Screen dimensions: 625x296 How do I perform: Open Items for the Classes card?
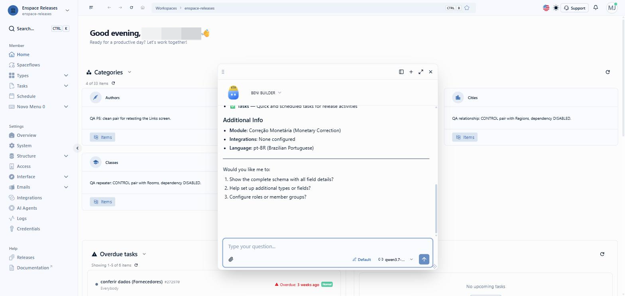(102, 202)
